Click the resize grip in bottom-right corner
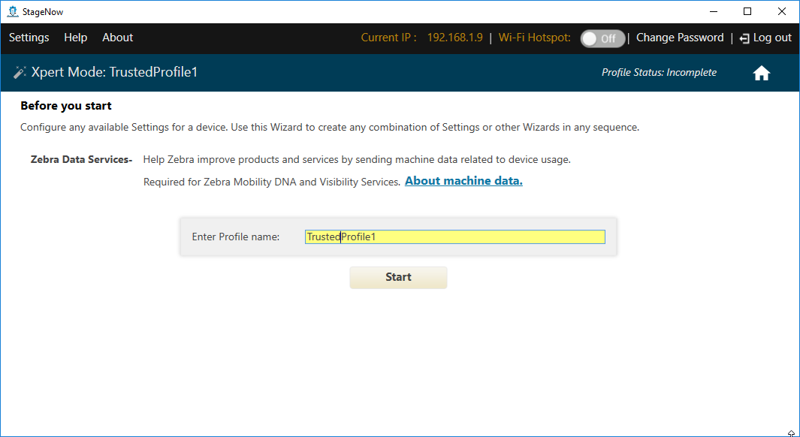This screenshot has height=437, width=800. [x=792, y=432]
